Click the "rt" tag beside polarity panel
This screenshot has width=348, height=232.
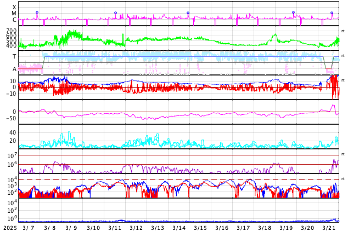click(x=343, y=55)
